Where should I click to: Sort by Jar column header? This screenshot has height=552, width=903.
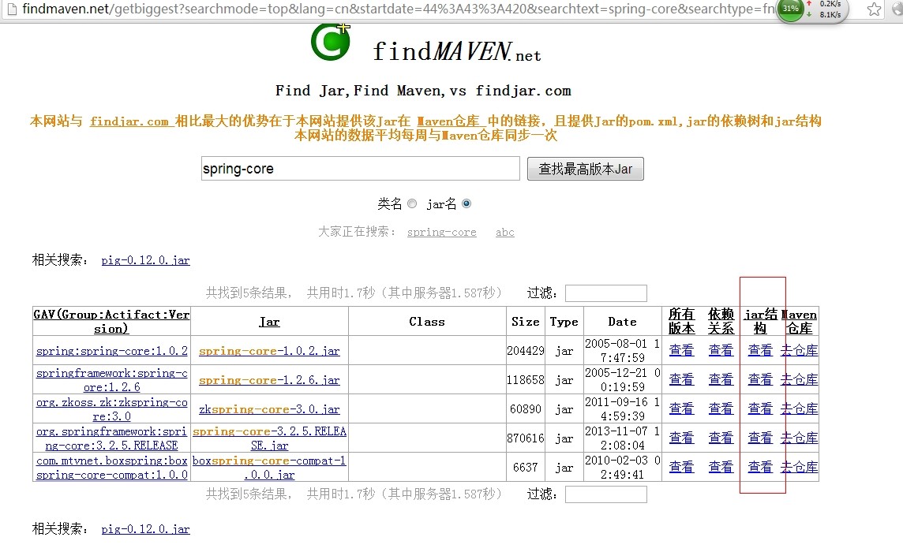pyautogui.click(x=269, y=322)
